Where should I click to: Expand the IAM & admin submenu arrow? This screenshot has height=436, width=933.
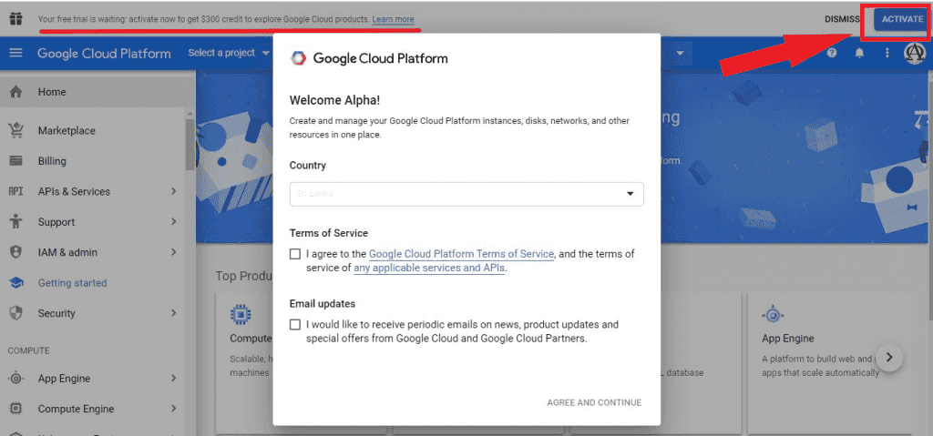(174, 252)
